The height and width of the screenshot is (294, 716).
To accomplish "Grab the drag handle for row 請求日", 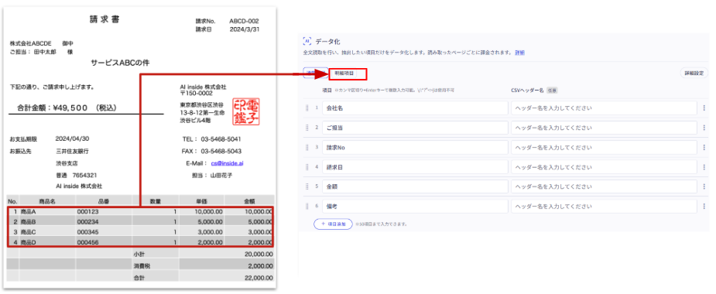I will 307,167.
